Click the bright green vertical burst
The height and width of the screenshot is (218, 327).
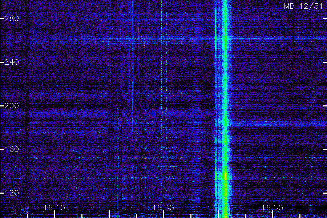225,109
